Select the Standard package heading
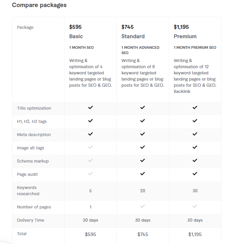Viewport: 232px width, 244px height. (133, 36)
